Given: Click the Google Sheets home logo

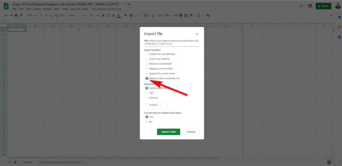Looking at the screenshot, I should coord(7,6).
